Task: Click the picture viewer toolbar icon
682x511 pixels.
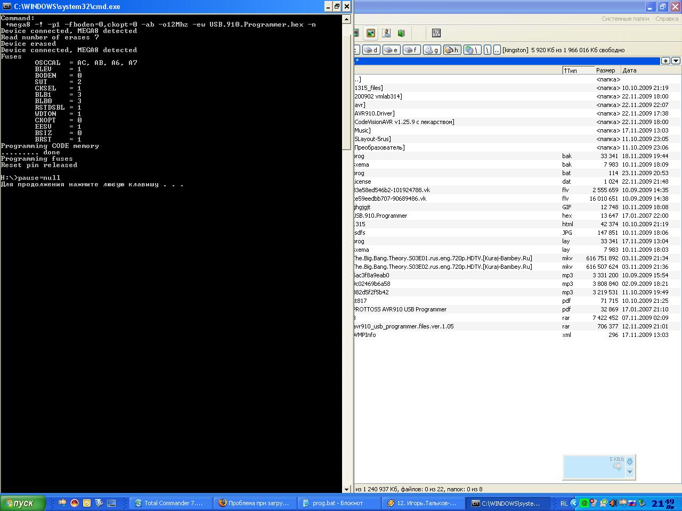Action: [x=371, y=33]
